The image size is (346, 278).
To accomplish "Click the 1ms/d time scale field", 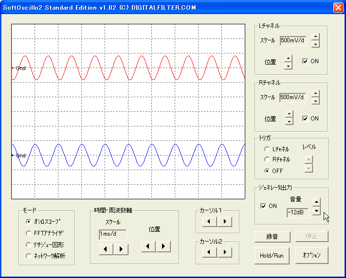I will [x=113, y=235].
